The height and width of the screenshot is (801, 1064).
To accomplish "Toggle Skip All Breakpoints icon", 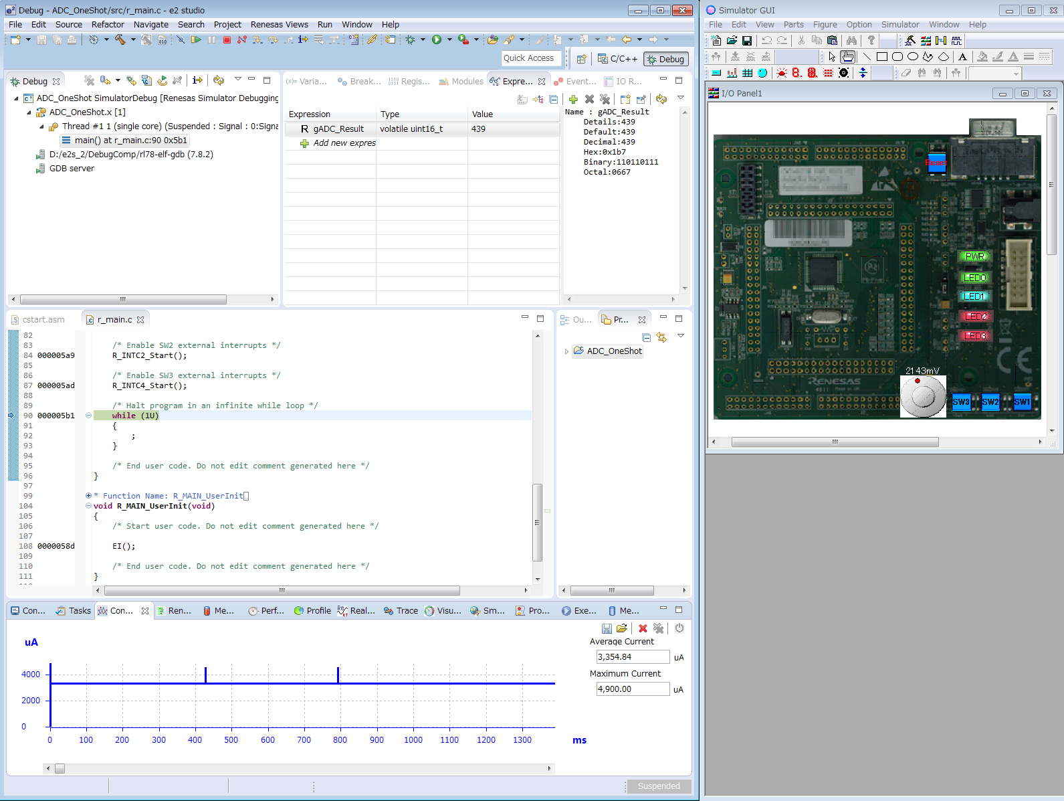I will pyautogui.click(x=181, y=40).
